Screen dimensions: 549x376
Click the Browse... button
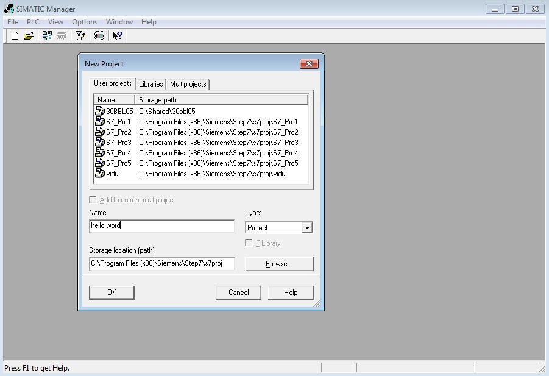(279, 264)
